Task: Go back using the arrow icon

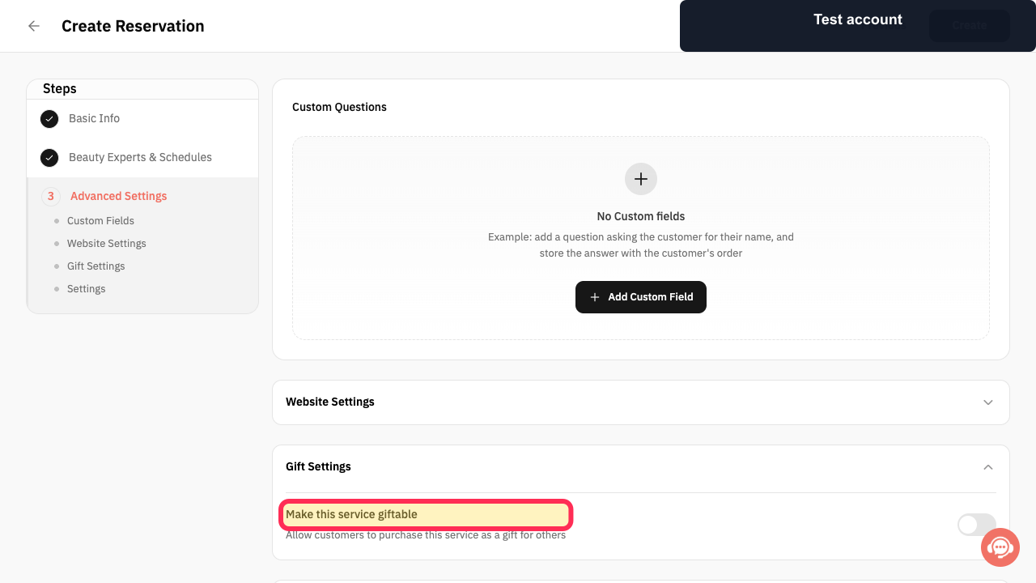Action: [x=34, y=26]
